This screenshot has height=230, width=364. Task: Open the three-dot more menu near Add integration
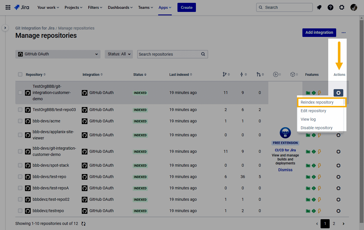(344, 33)
